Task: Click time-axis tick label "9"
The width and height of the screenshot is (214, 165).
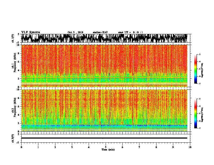Action: tap(173, 147)
